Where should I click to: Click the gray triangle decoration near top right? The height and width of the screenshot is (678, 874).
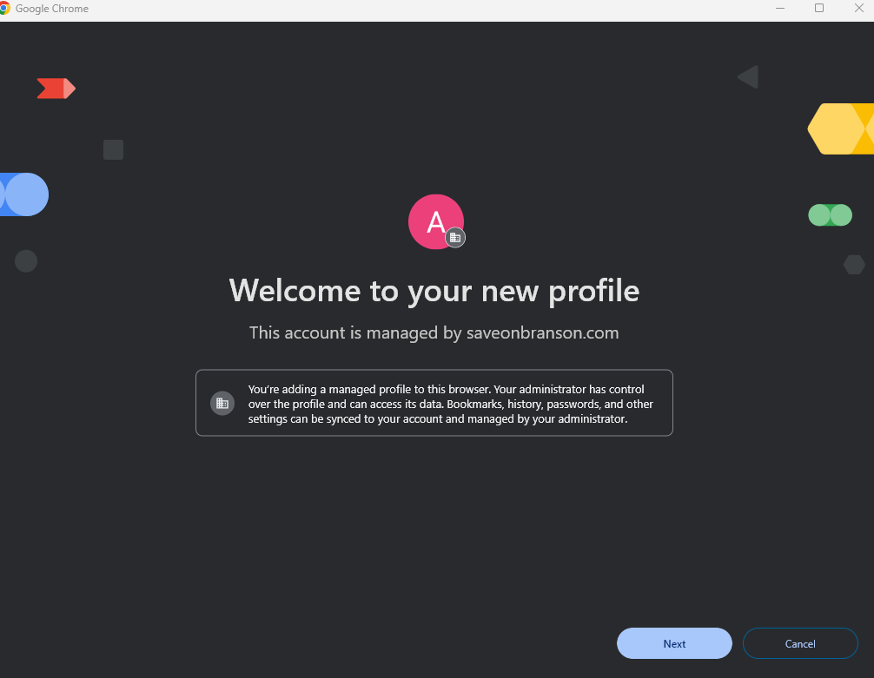pos(748,77)
